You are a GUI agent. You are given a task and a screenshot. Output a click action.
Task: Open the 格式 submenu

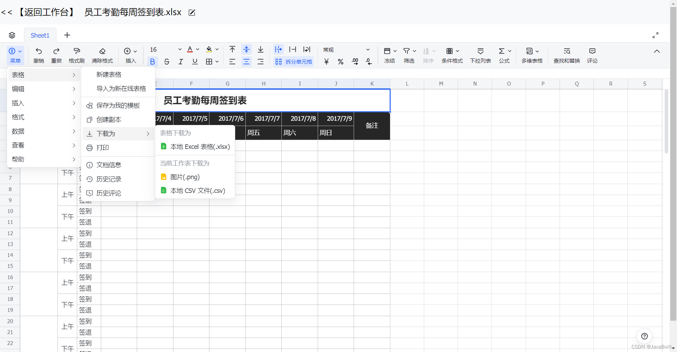[x=43, y=117]
